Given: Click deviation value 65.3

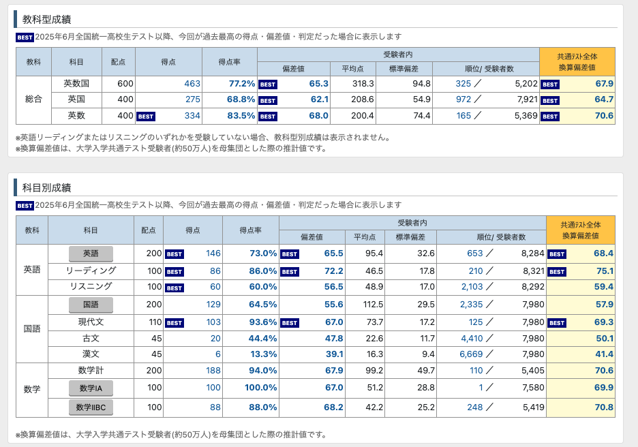Looking at the screenshot, I should click(x=318, y=84).
